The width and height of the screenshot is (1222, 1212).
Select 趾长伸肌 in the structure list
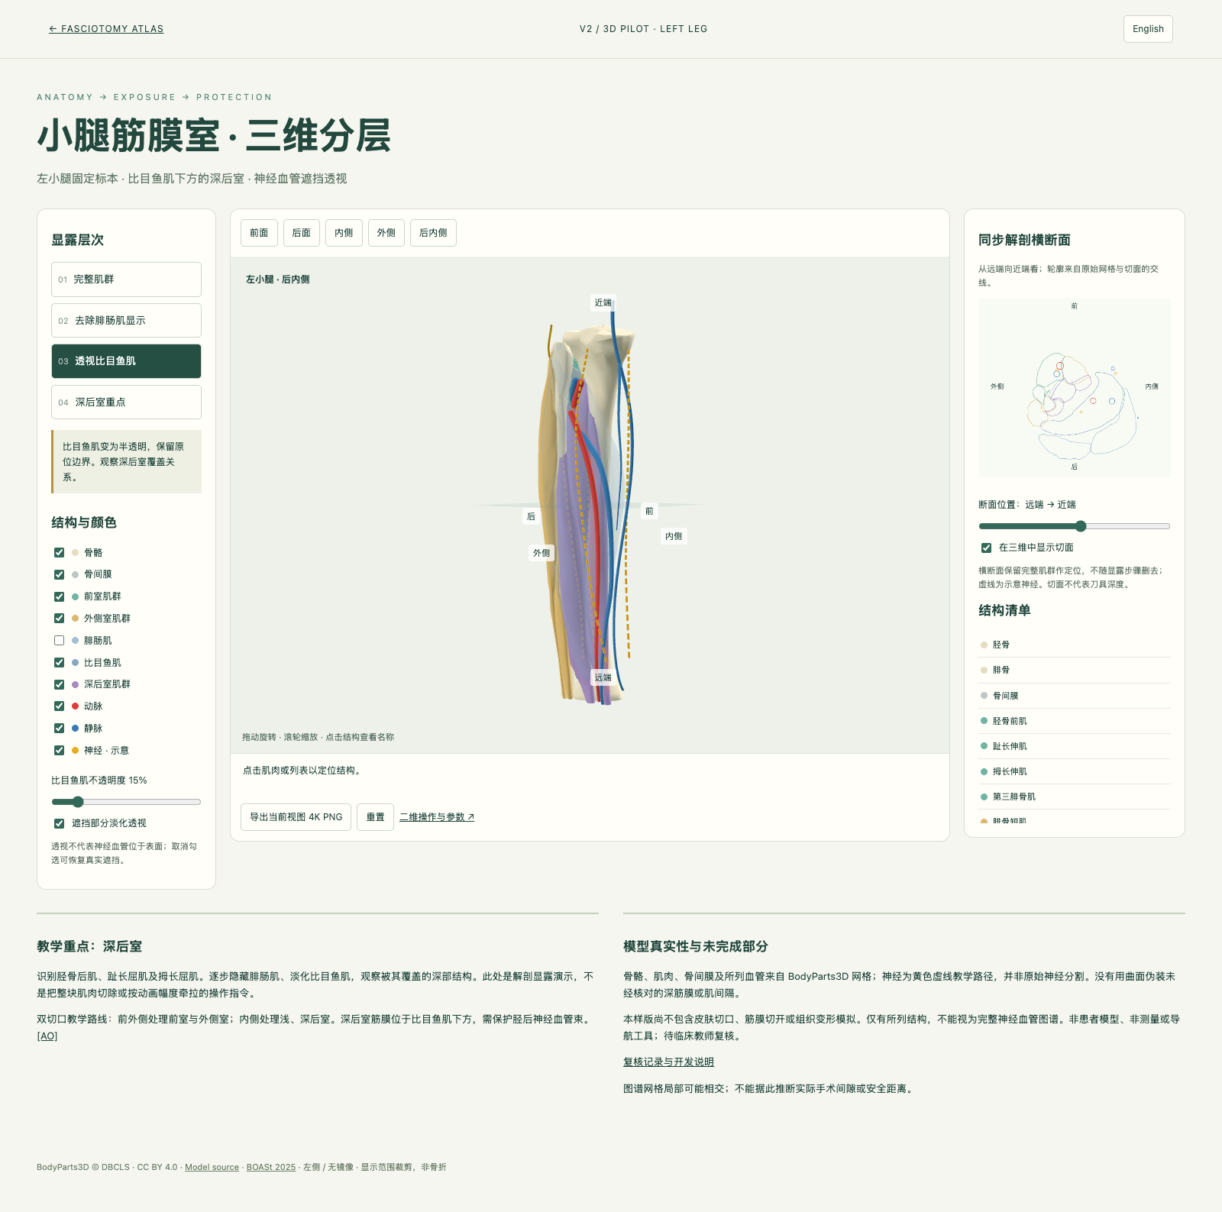(x=1074, y=746)
